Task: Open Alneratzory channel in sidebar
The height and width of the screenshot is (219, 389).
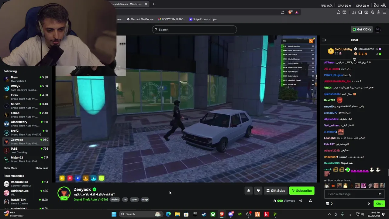Action: (x=26, y=124)
